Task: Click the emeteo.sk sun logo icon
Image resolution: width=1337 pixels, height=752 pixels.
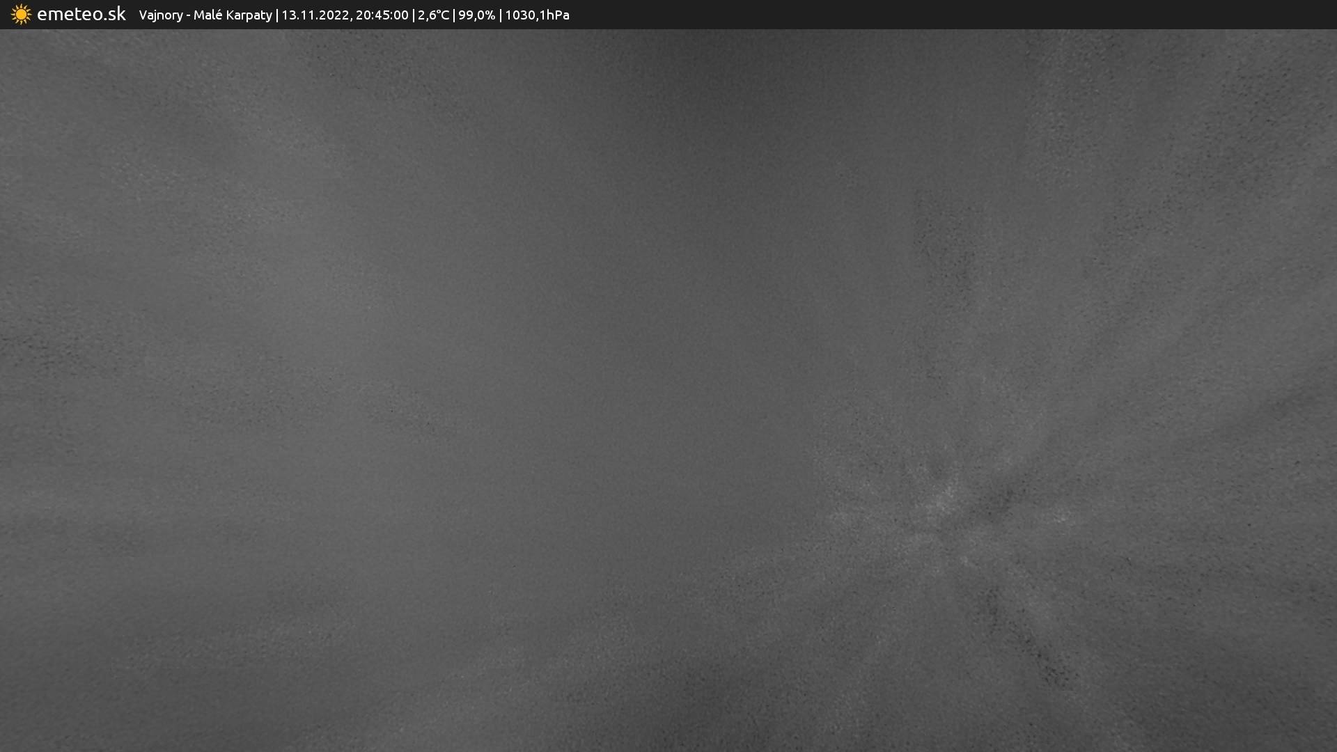Action: 21,14
